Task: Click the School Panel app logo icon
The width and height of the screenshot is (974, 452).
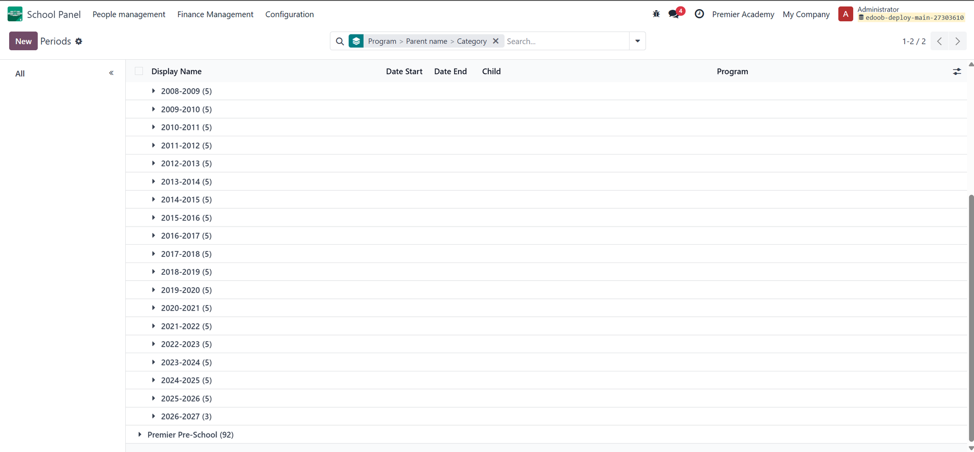Action: point(15,14)
